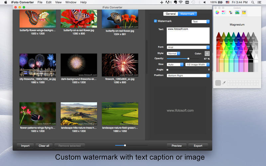Select landscape-nature-field-grass thumbnail
Screen dimensions: 266x166
(120, 114)
